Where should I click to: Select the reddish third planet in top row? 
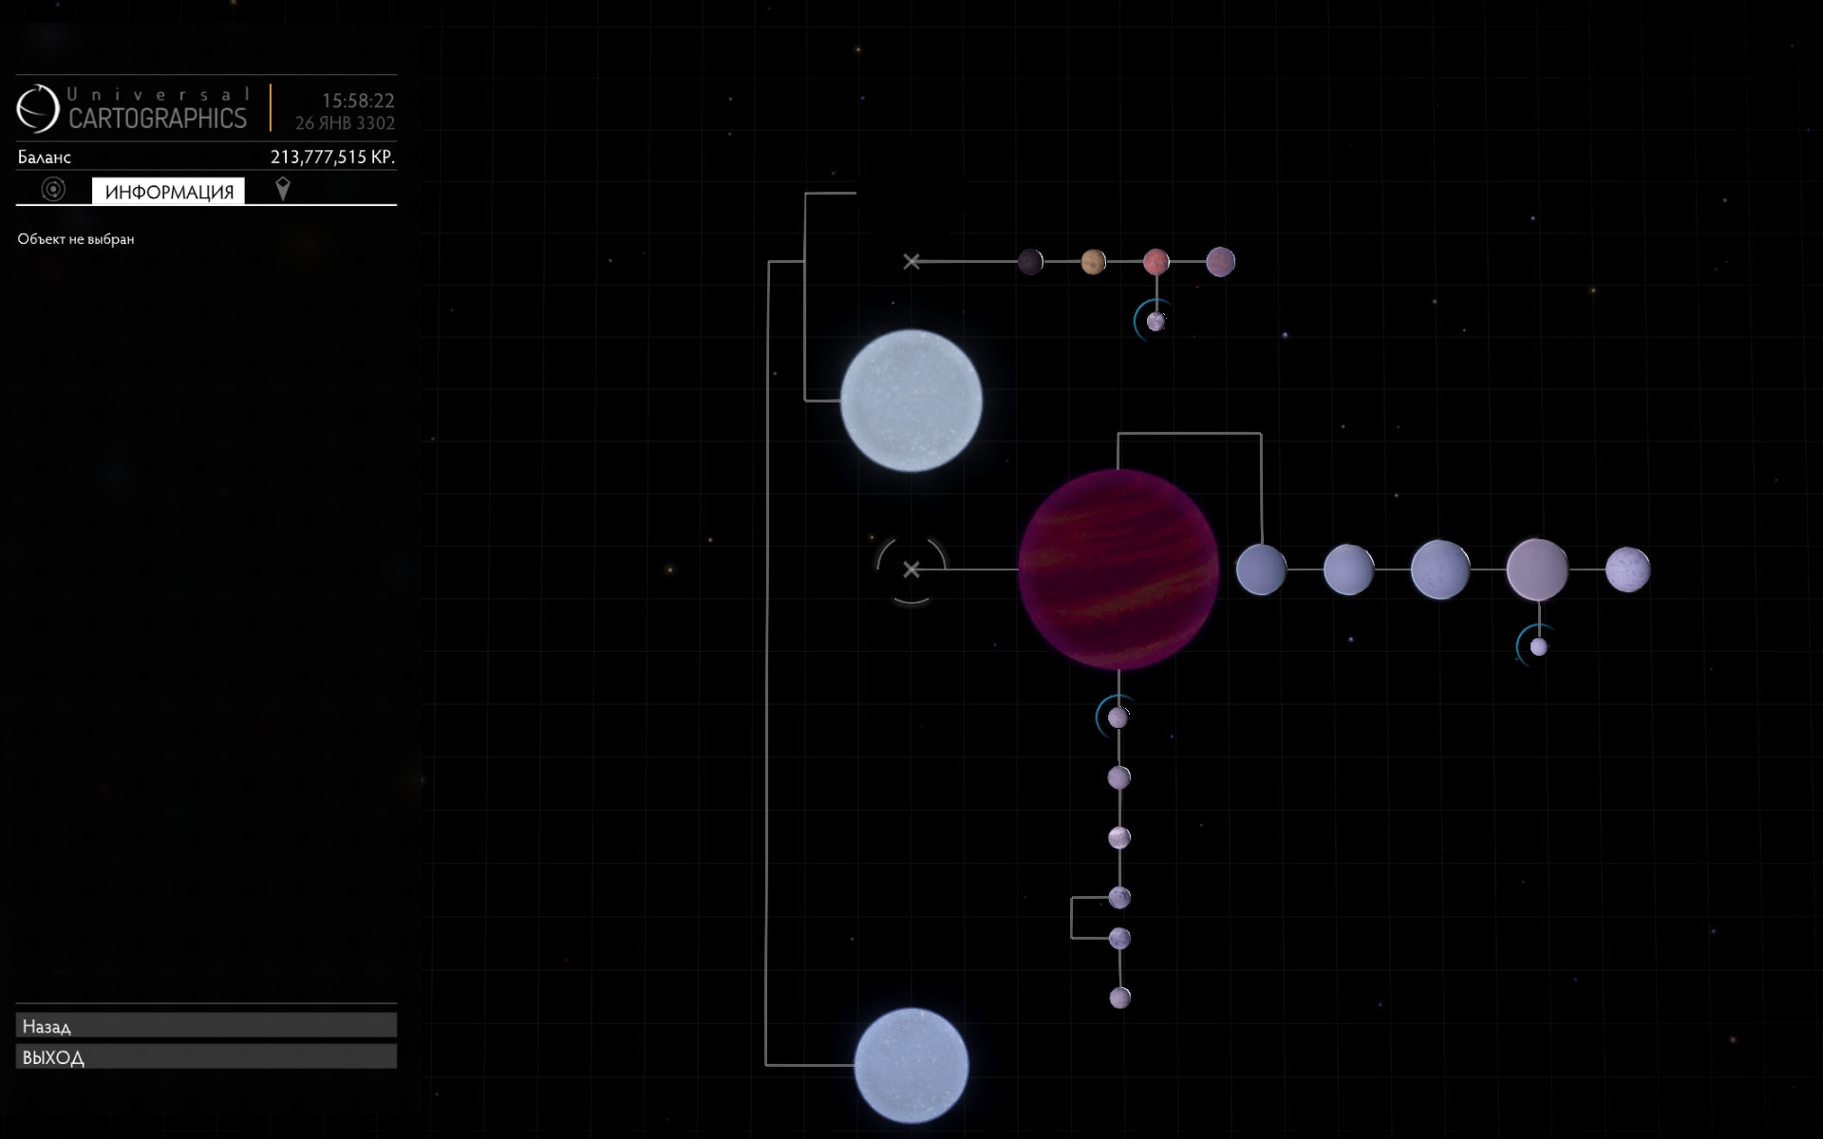[1156, 261]
